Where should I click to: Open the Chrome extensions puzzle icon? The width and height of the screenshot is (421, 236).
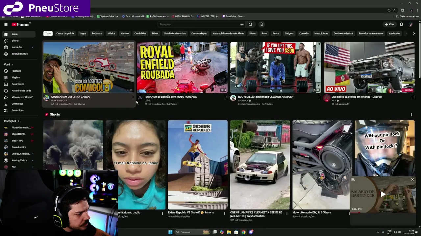point(402,10)
